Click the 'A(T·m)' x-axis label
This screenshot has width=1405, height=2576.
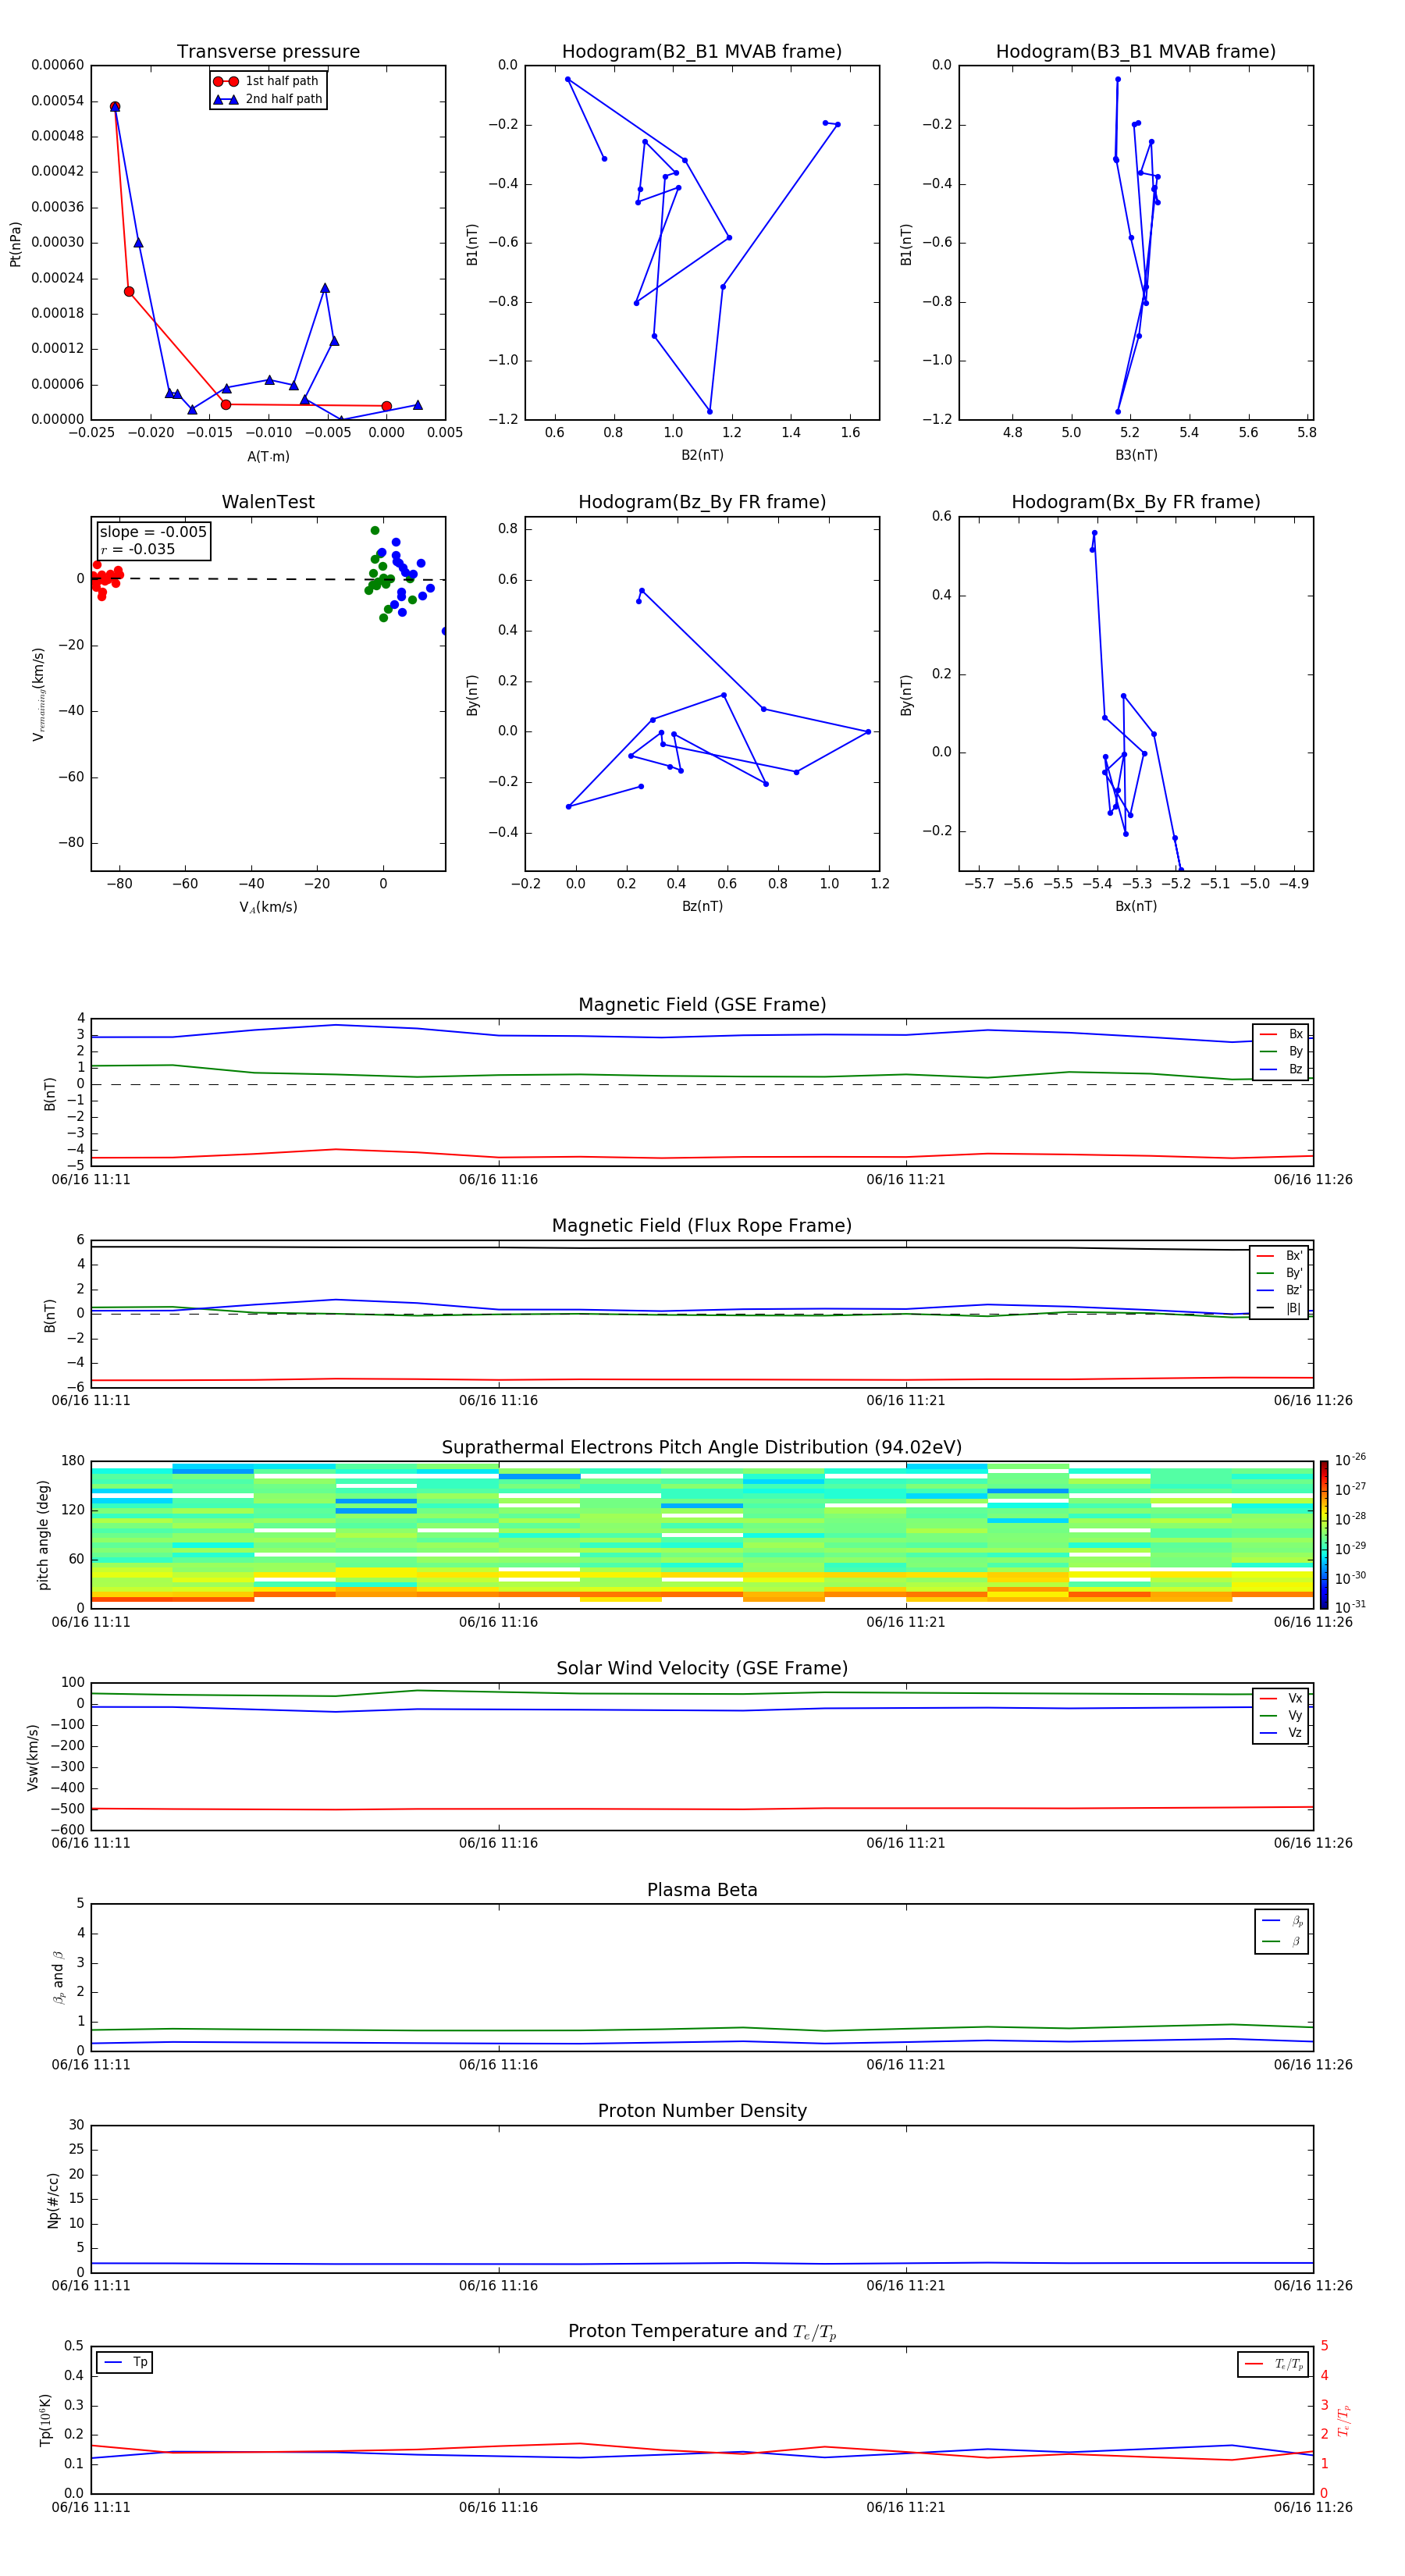point(268,456)
